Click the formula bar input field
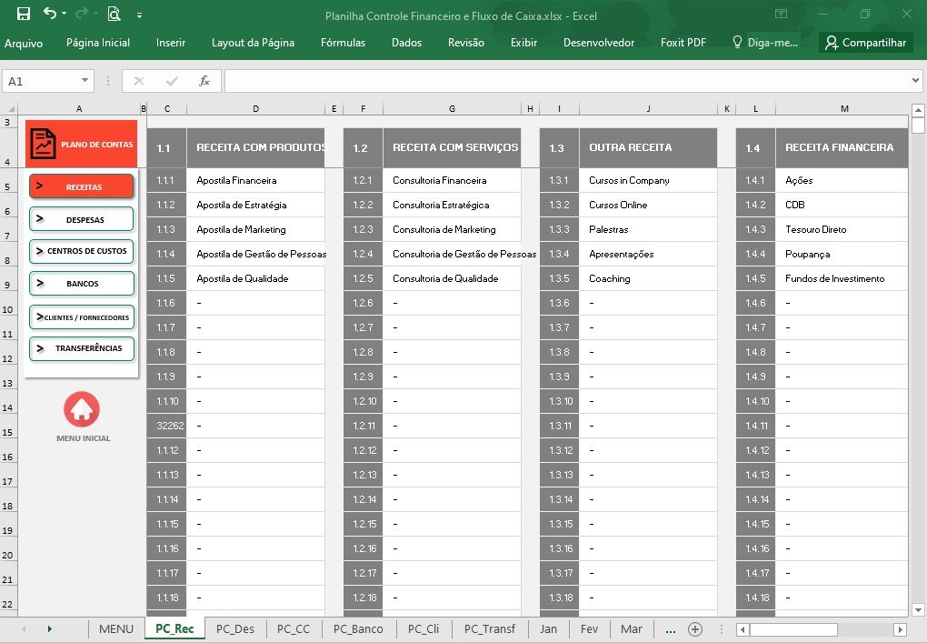927x643 pixels. click(566, 81)
